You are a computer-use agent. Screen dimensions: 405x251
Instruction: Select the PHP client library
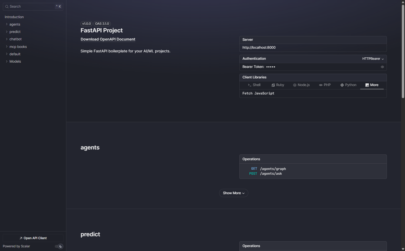[325, 85]
